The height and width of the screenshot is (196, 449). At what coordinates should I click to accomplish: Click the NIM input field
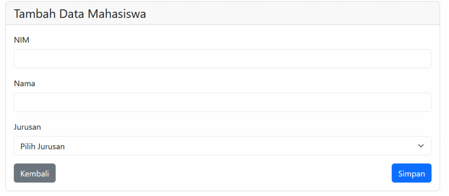click(x=222, y=59)
